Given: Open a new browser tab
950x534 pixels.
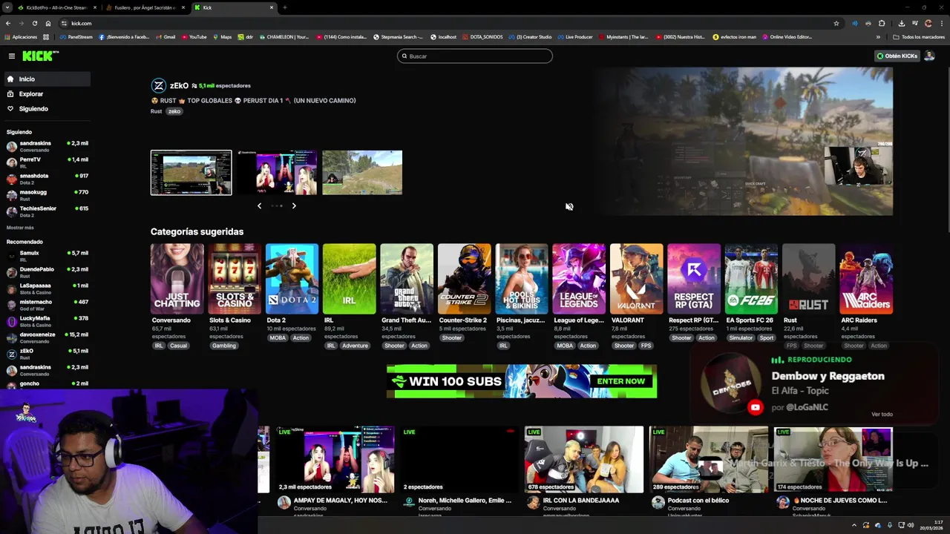Looking at the screenshot, I should [x=285, y=7].
